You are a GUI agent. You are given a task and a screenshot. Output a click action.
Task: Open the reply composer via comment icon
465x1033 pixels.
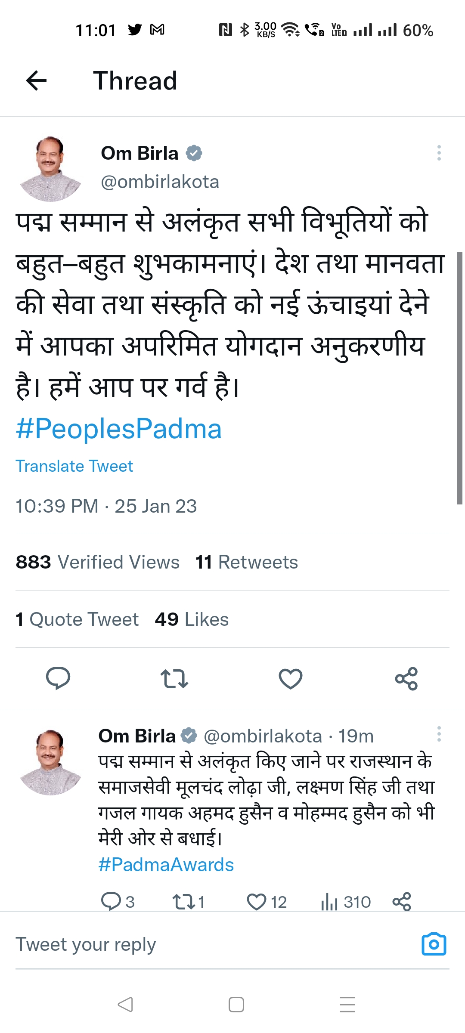[59, 679]
